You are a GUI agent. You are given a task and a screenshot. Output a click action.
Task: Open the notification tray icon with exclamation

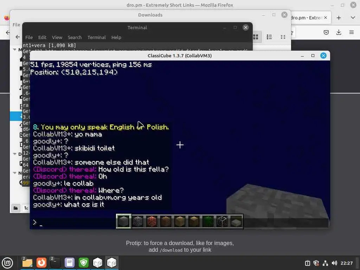pyautogui.click(x=307, y=263)
